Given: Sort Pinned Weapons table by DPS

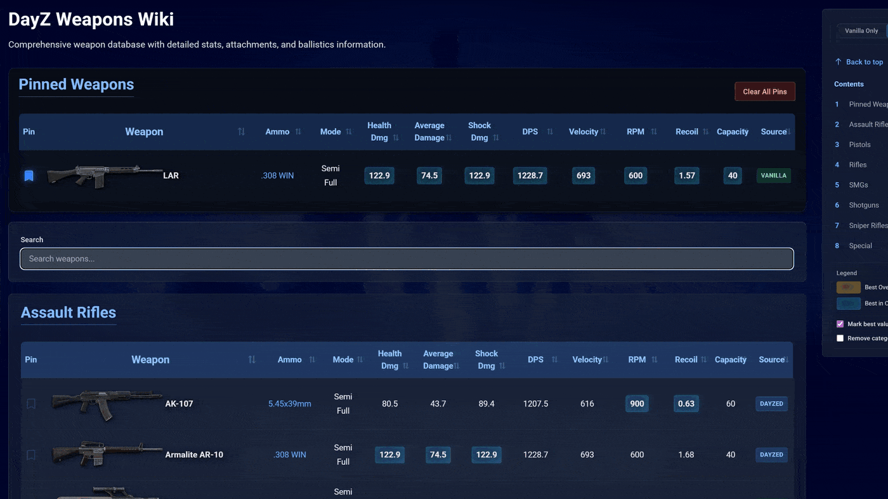Looking at the screenshot, I should [549, 132].
